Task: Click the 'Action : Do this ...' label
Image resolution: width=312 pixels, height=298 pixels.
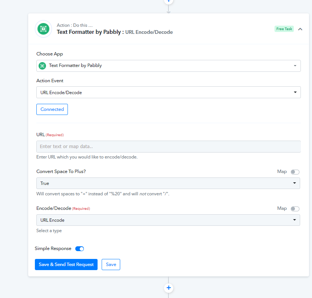Action: (x=75, y=25)
